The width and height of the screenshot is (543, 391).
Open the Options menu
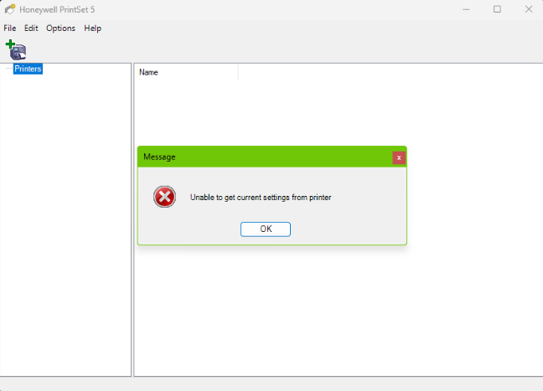pyautogui.click(x=60, y=28)
